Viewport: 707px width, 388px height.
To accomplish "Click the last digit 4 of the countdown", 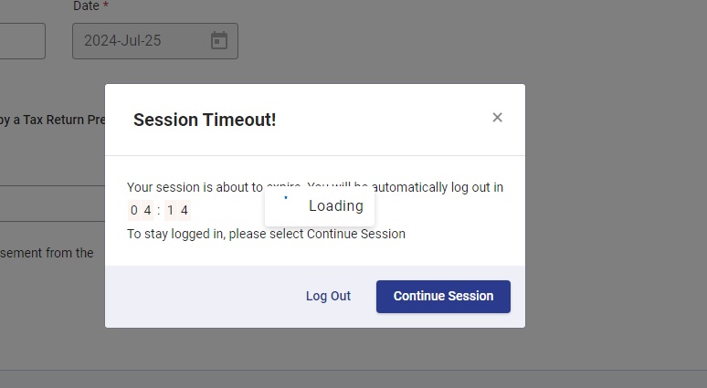I will click(x=184, y=210).
